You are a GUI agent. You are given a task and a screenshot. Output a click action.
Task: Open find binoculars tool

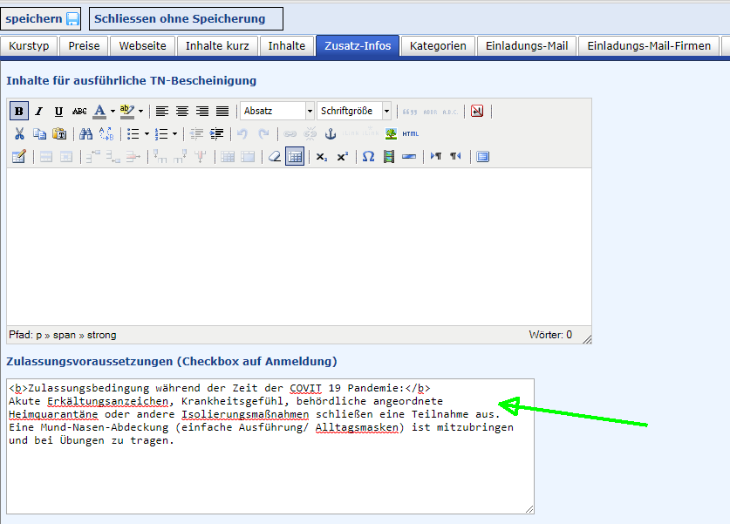(x=85, y=134)
